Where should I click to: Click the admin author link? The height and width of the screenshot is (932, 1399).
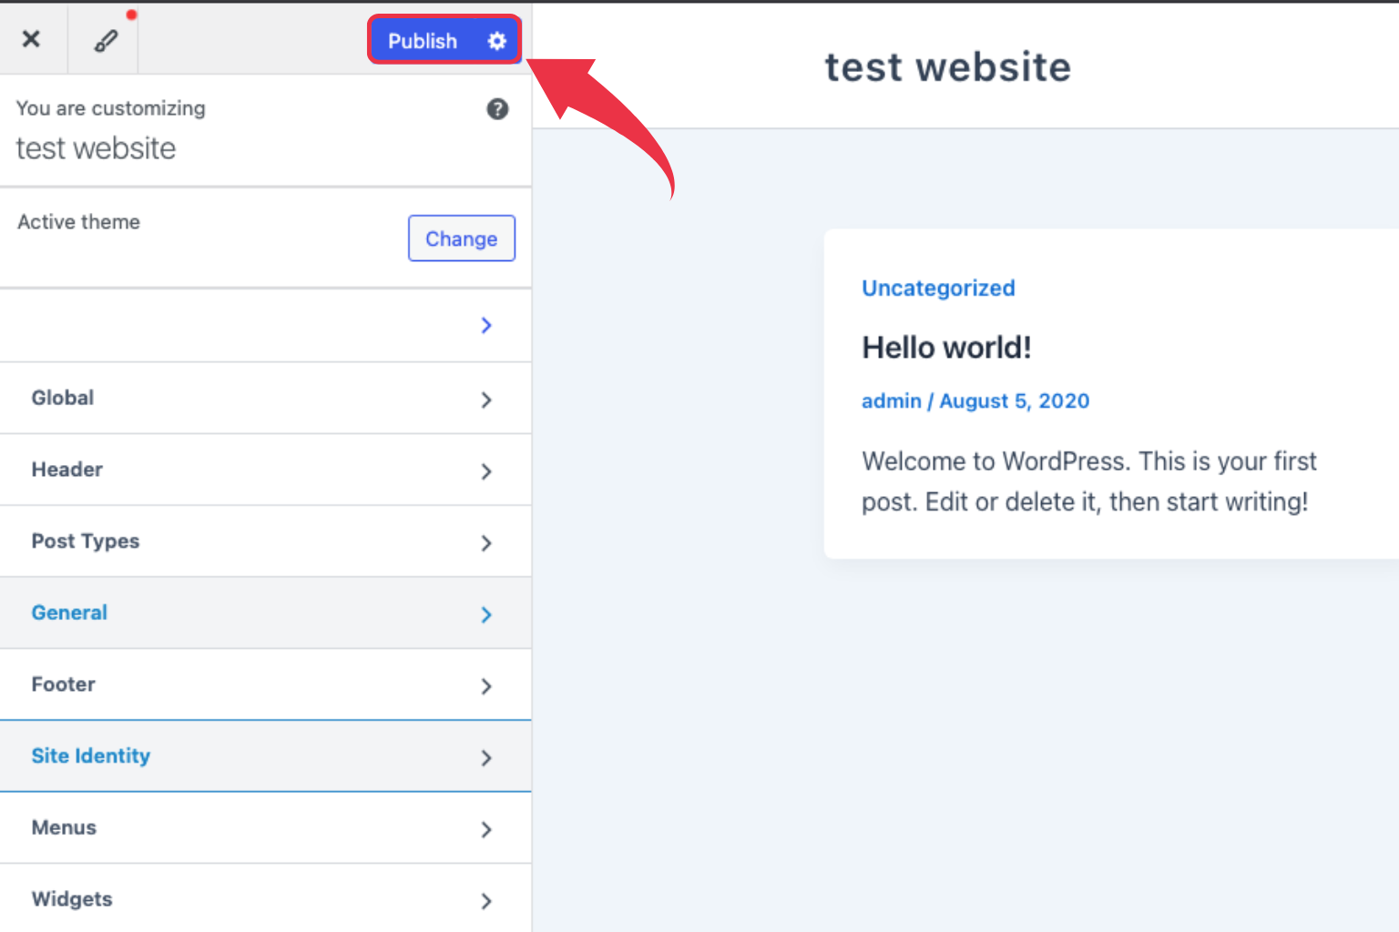(891, 401)
